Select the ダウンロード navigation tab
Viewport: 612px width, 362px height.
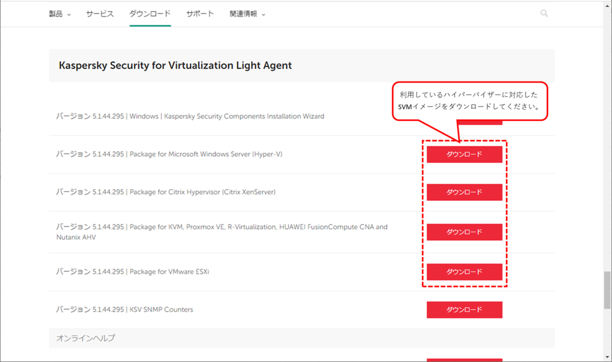[x=150, y=14]
